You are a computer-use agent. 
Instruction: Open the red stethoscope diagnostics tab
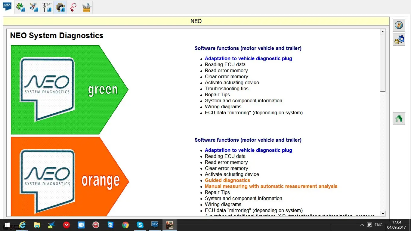click(x=73, y=7)
